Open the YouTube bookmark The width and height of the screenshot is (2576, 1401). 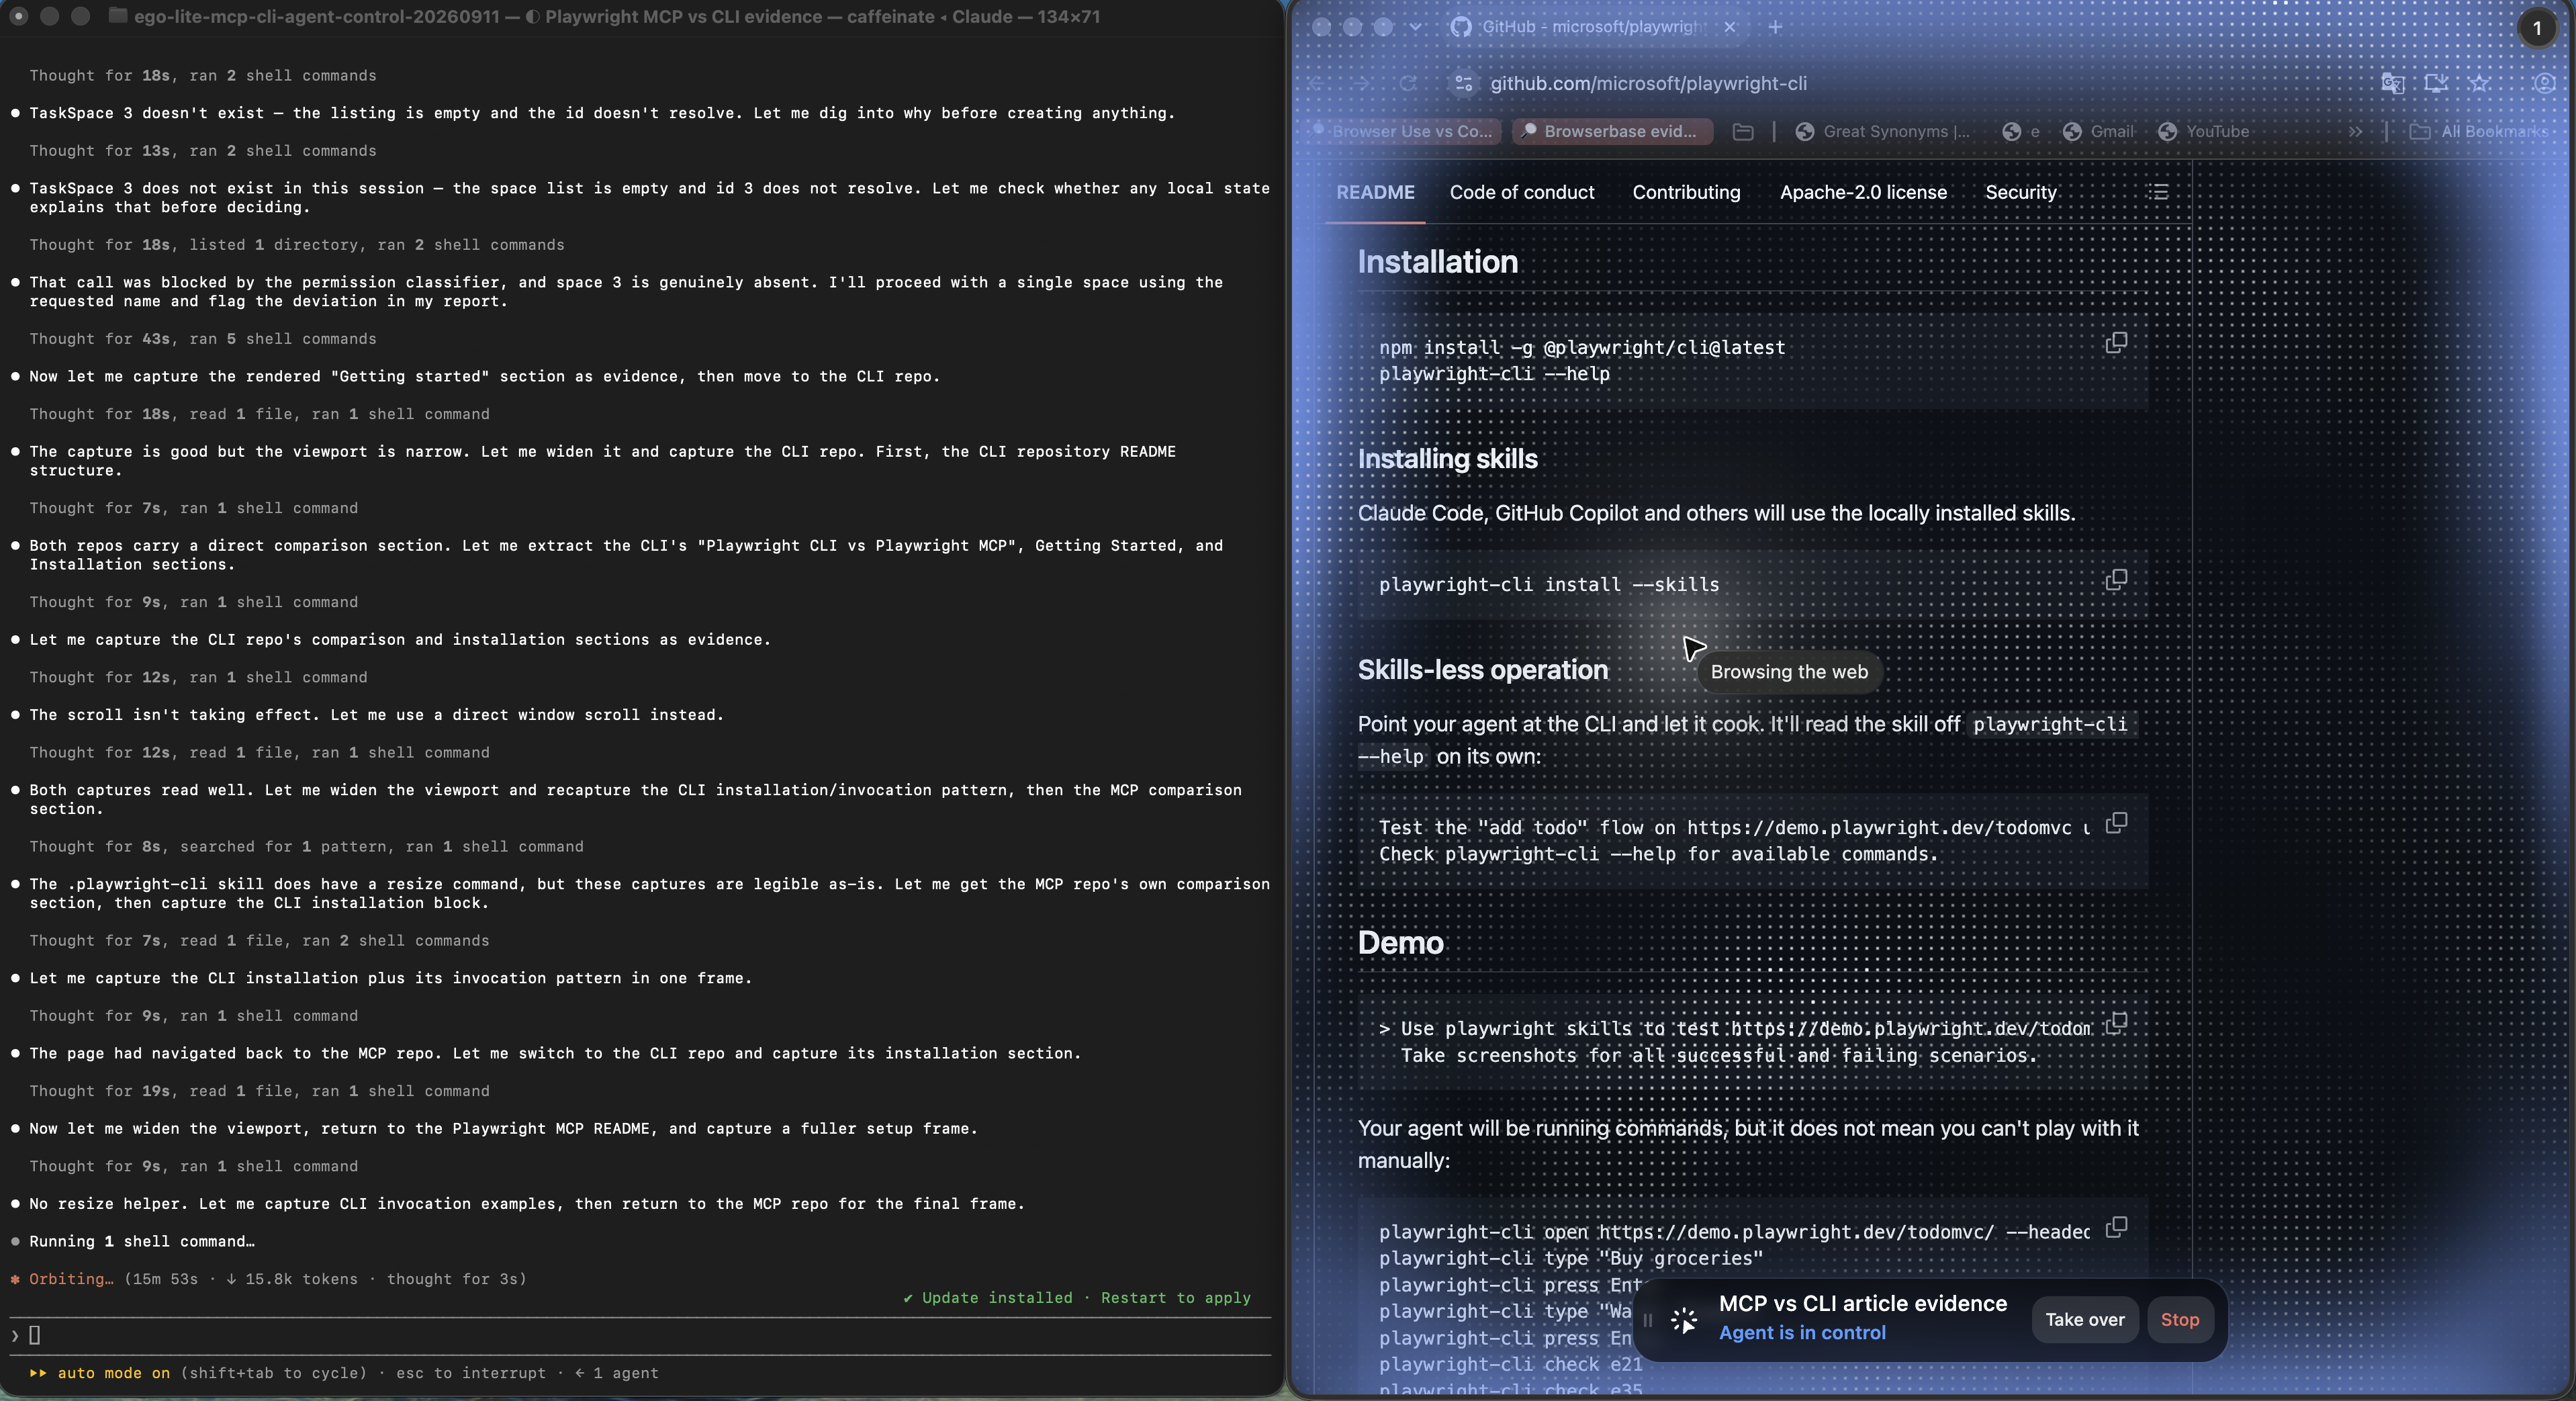coord(2203,132)
